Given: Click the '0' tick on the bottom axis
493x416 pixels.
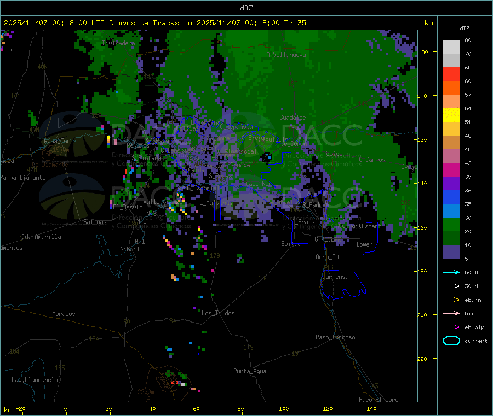Looking at the screenshot, I should pyautogui.click(x=65, y=408).
